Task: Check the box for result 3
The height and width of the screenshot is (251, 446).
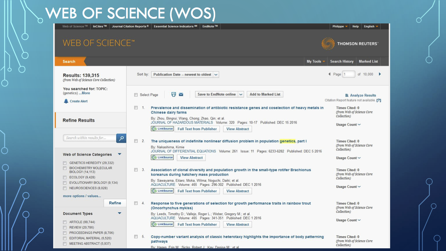Action: tap(136, 170)
